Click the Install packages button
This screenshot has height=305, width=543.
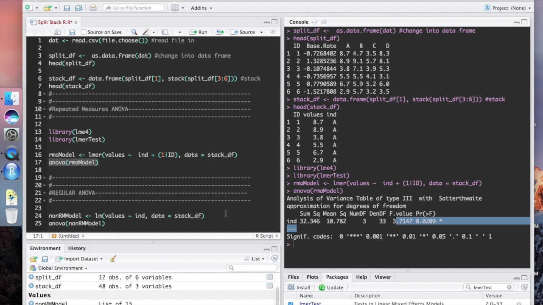(299, 288)
